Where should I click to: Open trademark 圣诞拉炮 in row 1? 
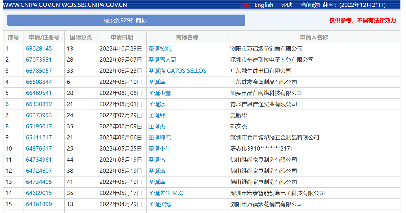[x=160, y=49]
